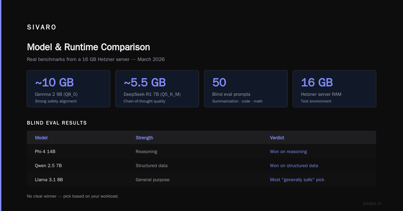Select the Qwen 2.5 7B row cell

(x=48, y=166)
